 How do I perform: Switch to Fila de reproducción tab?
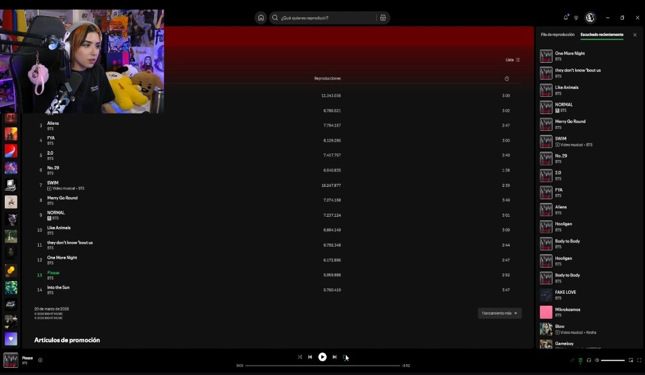click(557, 35)
